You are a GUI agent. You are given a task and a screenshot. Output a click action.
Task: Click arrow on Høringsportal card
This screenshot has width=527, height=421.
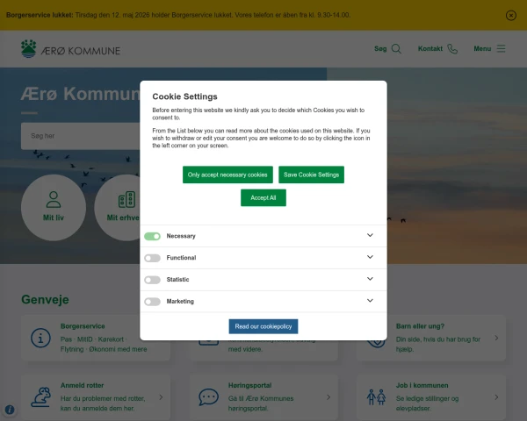(x=328, y=397)
